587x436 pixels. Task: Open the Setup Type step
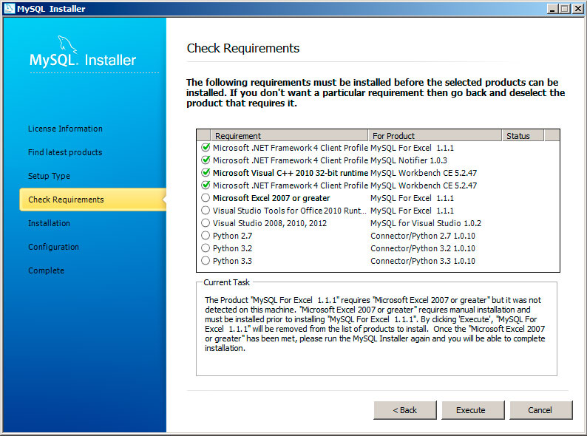pos(49,176)
